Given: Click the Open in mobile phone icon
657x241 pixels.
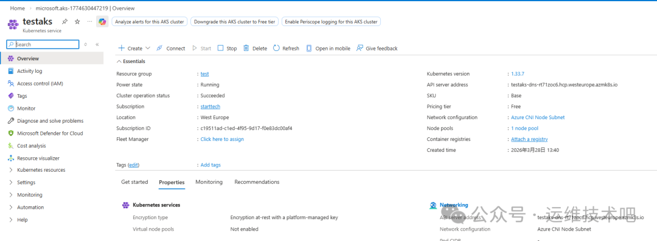Looking at the screenshot, I should (x=309, y=48).
